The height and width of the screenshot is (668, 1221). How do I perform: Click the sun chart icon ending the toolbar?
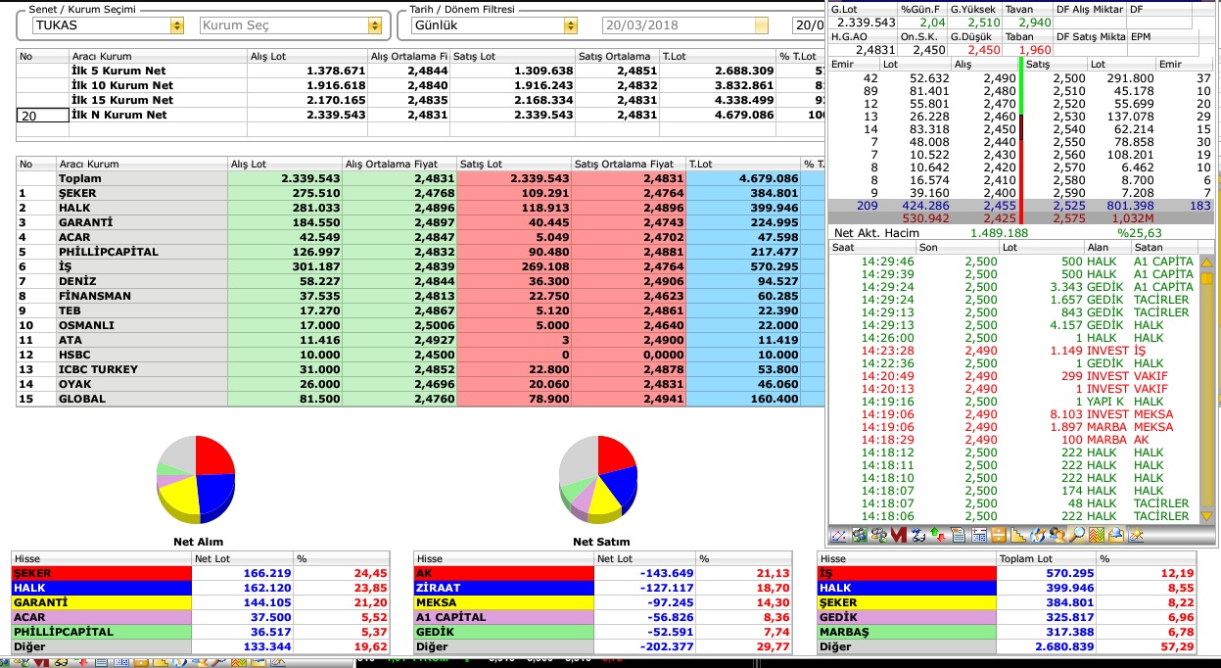pyautogui.click(x=1137, y=535)
